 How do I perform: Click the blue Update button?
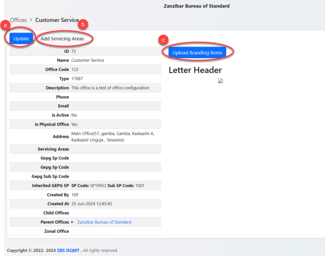21,39
